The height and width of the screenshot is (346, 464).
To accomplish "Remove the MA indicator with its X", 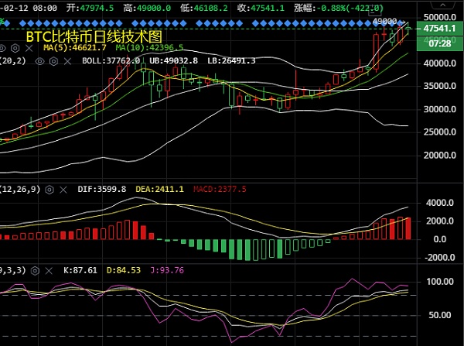I will (x=29, y=48).
